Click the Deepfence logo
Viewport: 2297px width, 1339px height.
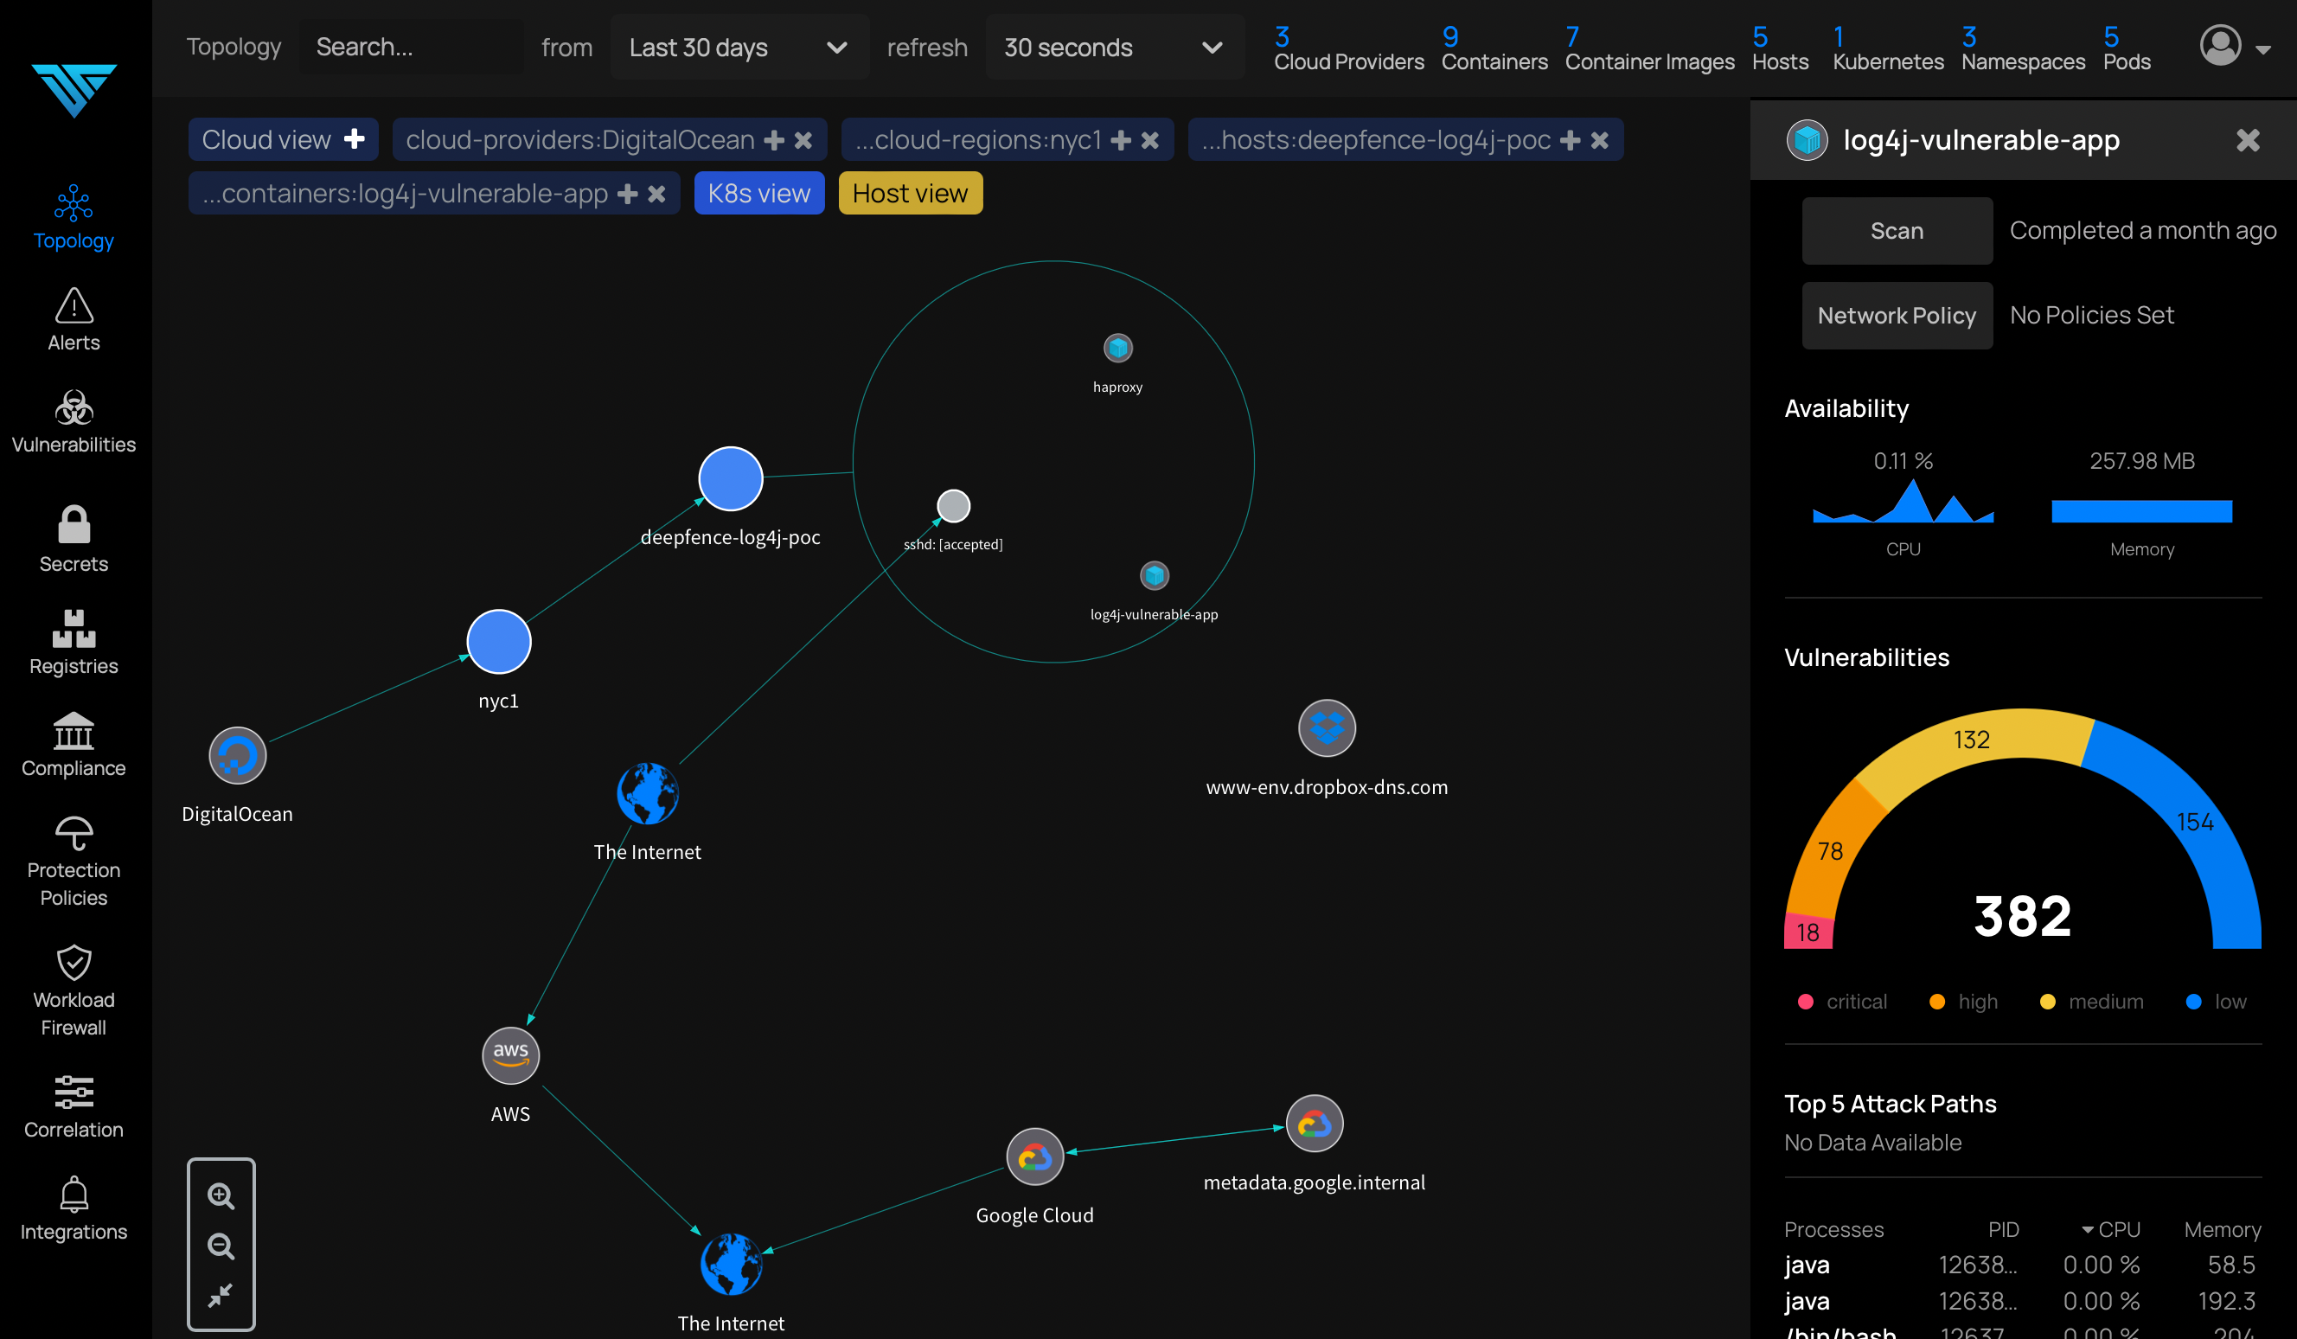click(x=74, y=89)
